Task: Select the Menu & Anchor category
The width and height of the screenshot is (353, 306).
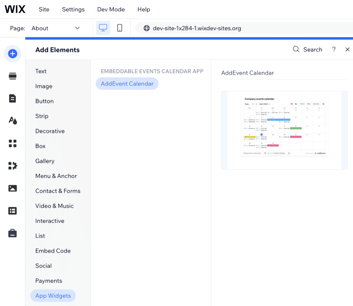Action: [x=56, y=176]
